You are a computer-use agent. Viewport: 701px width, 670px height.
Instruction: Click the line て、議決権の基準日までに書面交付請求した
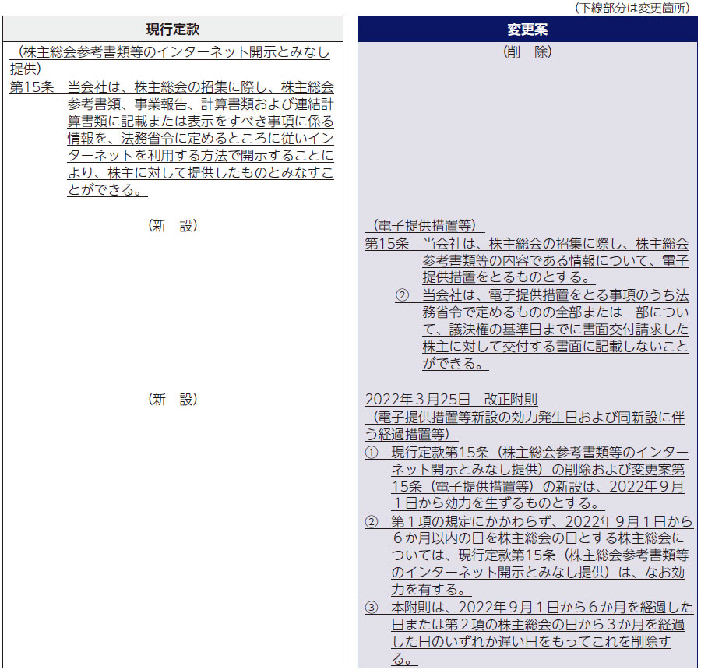pos(555,330)
